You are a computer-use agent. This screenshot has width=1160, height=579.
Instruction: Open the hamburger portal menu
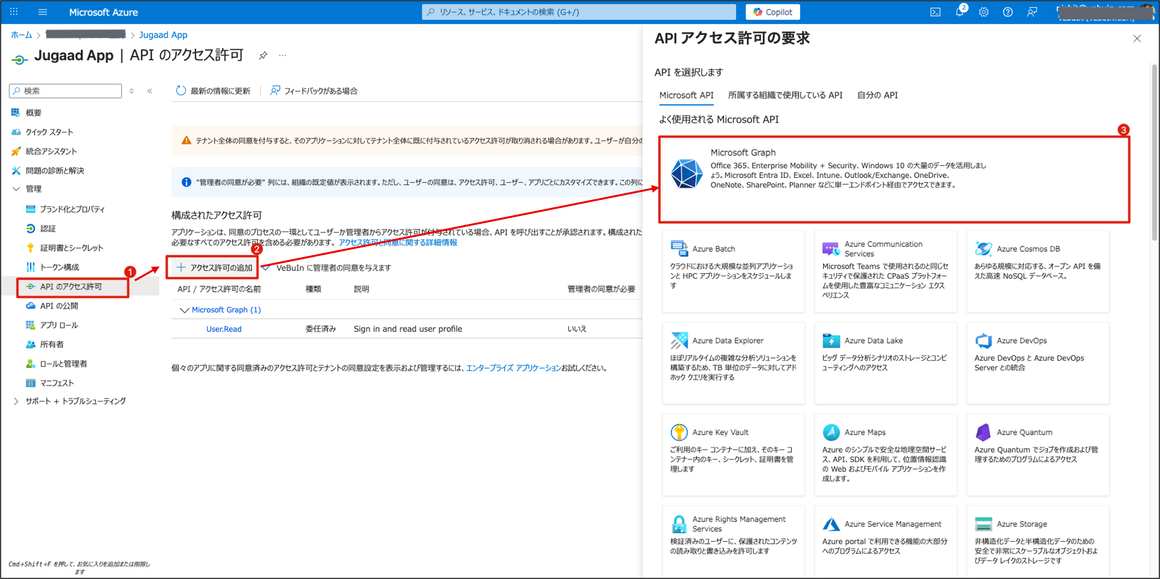click(43, 12)
